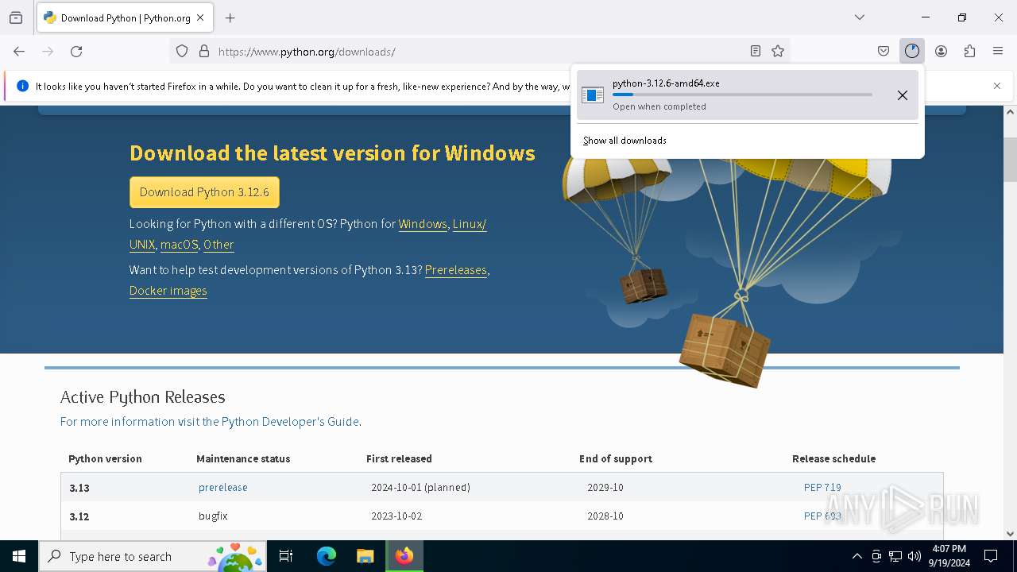Screen dimensions: 1017x572
Task: View site info via padlock icon
Action: pos(204,52)
